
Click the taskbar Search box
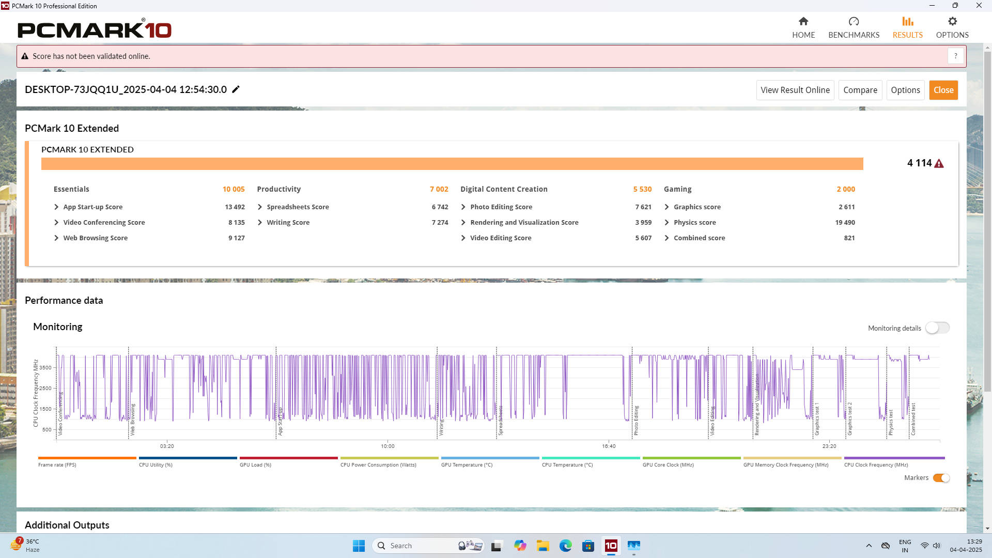click(428, 546)
